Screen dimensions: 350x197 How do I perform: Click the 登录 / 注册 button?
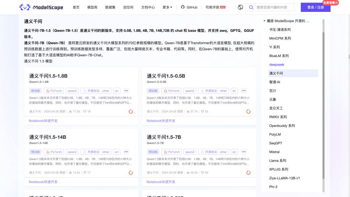coord(315,7)
